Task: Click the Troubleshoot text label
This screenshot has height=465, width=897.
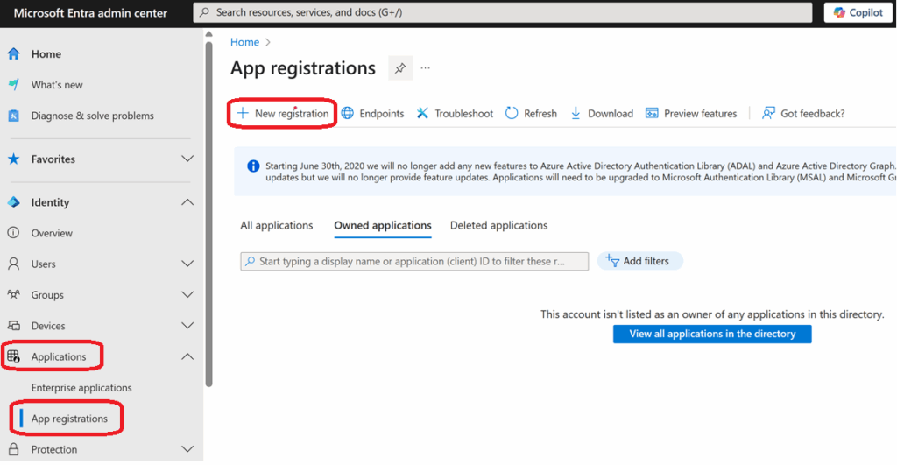Action: (464, 113)
